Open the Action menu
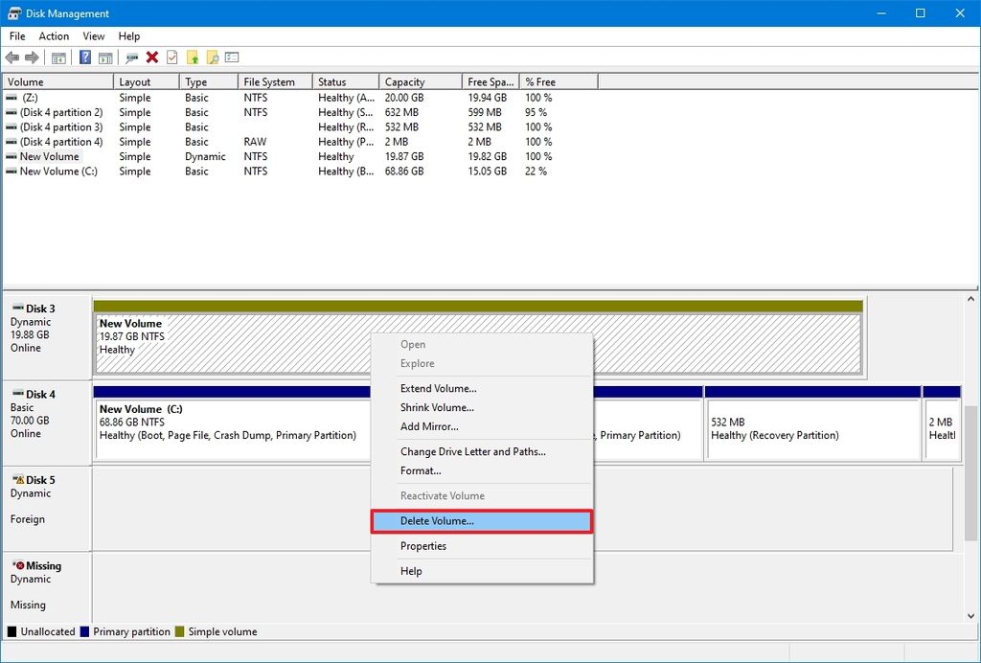Screen dimensions: 981x663 tap(54, 35)
